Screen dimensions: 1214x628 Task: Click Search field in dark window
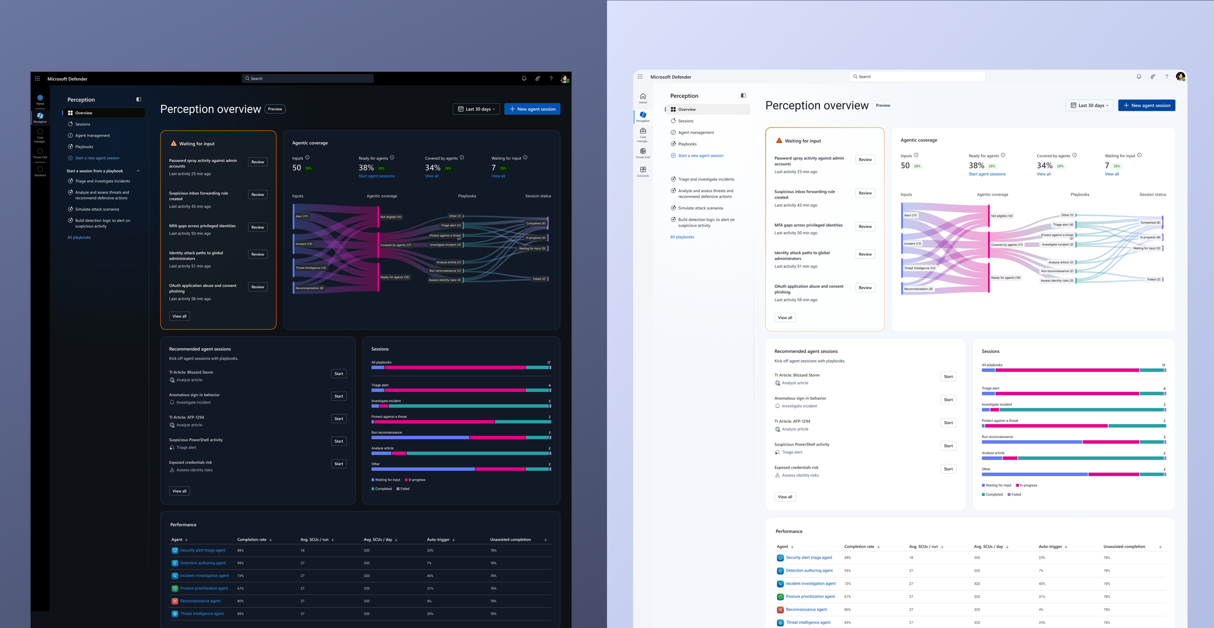[308, 79]
